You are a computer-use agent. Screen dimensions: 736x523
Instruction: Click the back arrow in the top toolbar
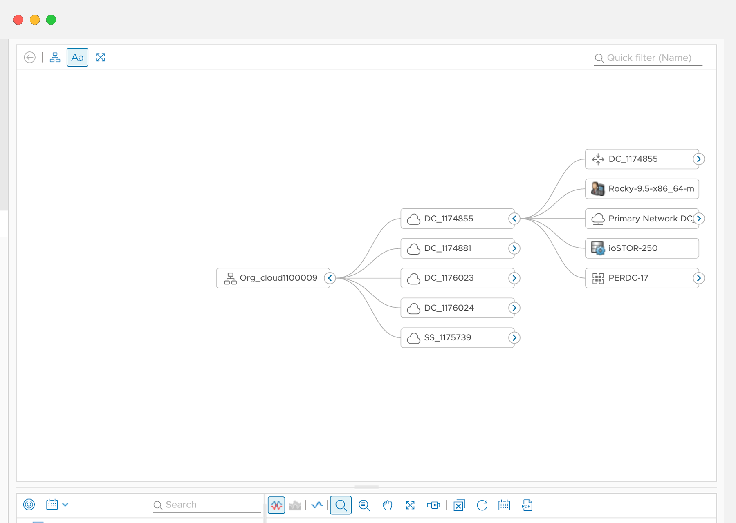29,57
